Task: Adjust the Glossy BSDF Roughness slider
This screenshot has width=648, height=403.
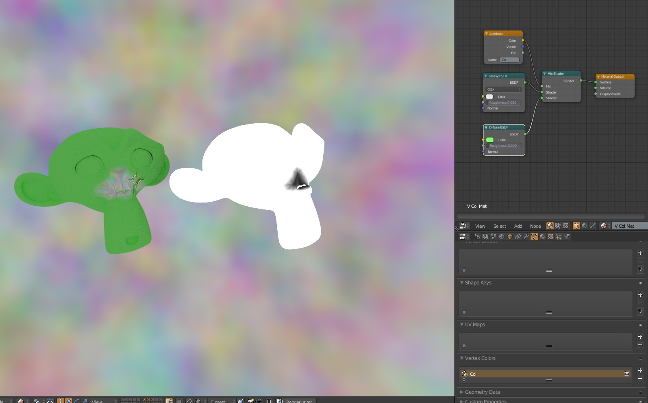Action: [503, 102]
